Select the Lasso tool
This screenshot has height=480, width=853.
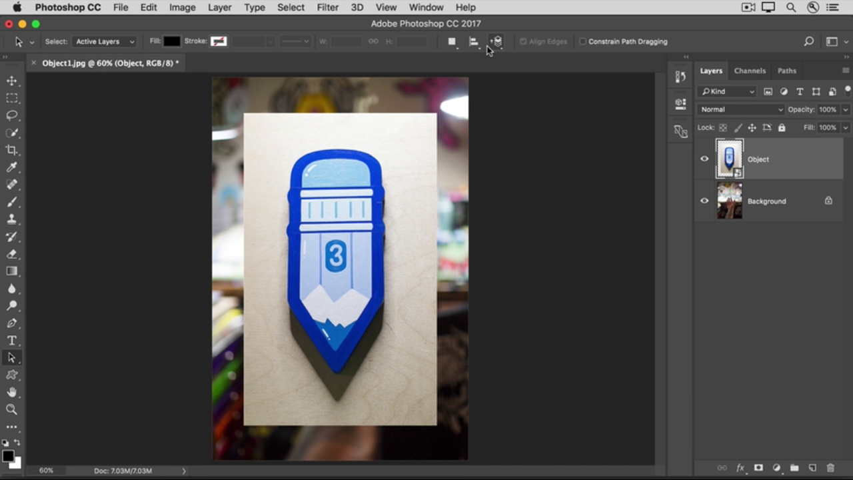12,115
